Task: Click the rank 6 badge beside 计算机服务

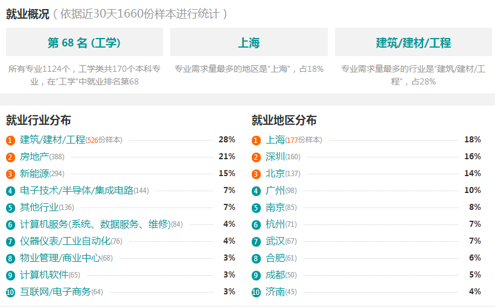Action: 10,224
